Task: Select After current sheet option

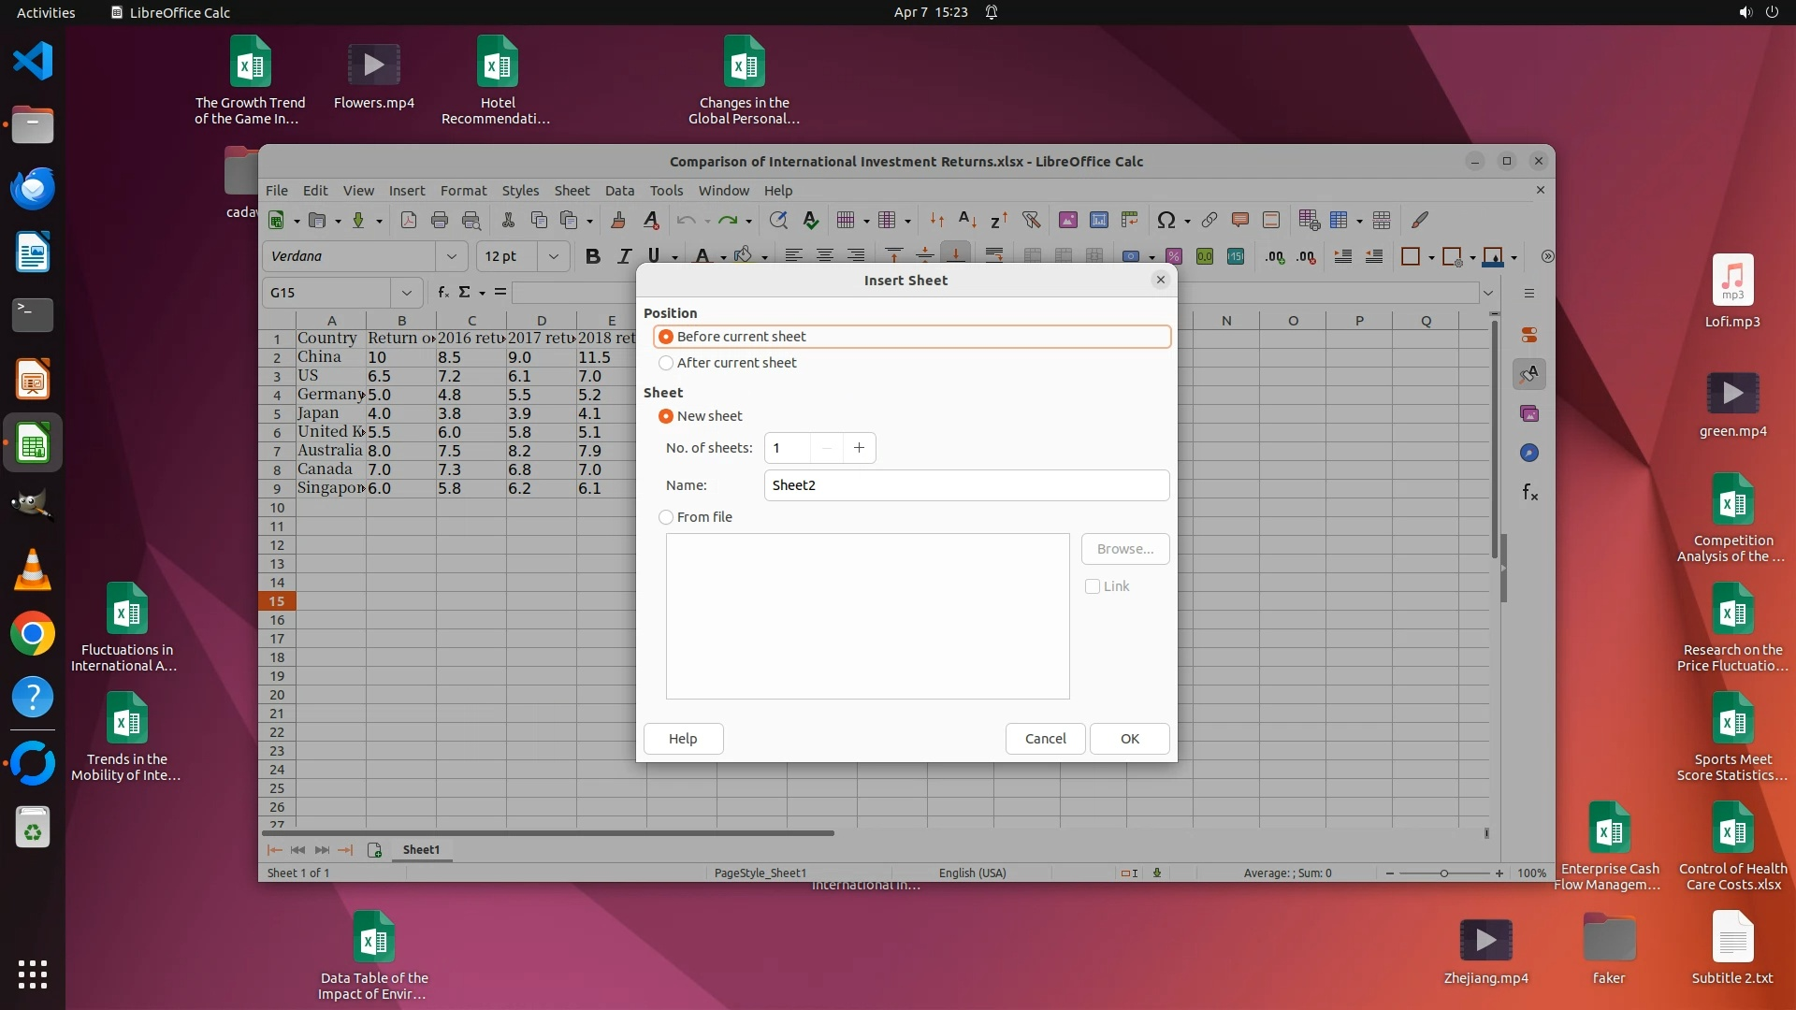Action: (666, 363)
